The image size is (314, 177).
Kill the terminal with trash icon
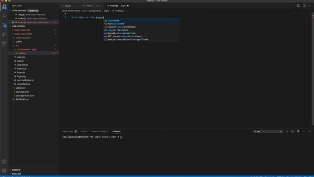click(x=298, y=131)
